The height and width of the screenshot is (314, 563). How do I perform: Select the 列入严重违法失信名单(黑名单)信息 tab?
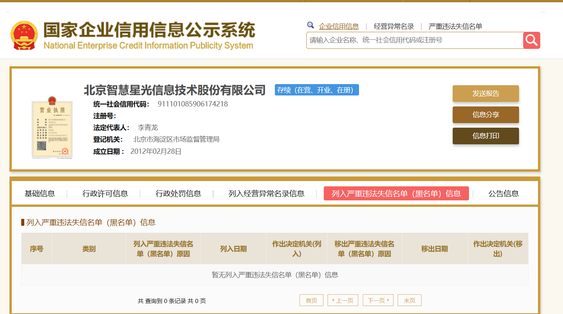(396, 194)
